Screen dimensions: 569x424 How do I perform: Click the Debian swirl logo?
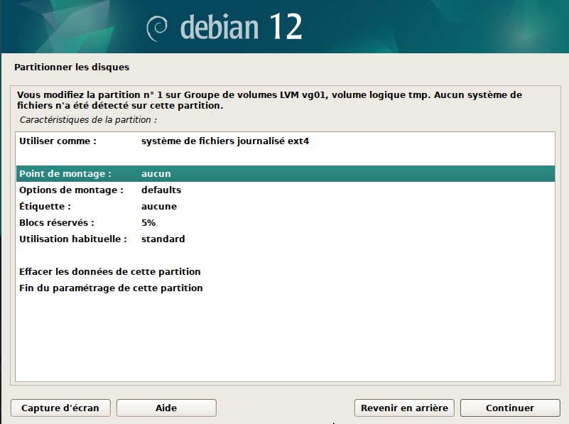(157, 28)
